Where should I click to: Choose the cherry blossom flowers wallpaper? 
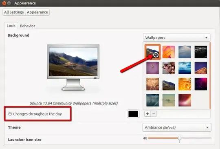[169, 68]
